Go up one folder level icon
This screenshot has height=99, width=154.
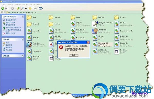click(18, 8)
